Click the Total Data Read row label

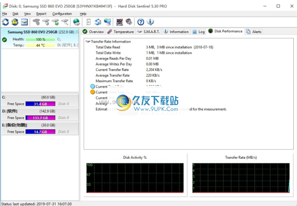(108, 47)
